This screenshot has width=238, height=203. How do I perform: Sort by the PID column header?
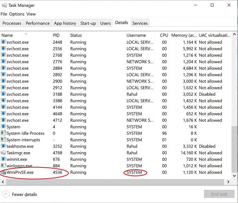[x=60, y=35]
